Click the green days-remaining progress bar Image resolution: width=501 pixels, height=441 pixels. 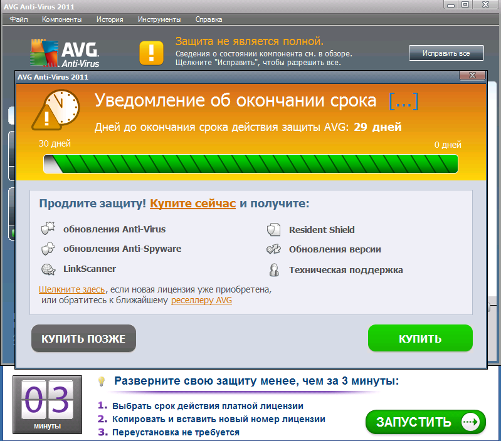point(251,163)
